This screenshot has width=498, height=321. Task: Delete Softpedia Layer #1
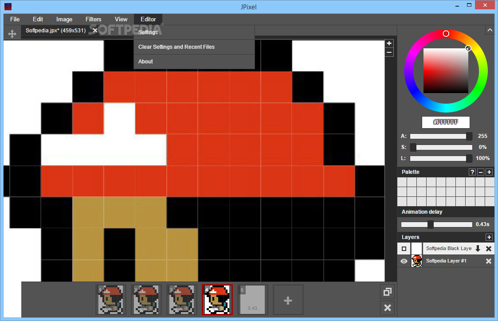[x=489, y=261]
